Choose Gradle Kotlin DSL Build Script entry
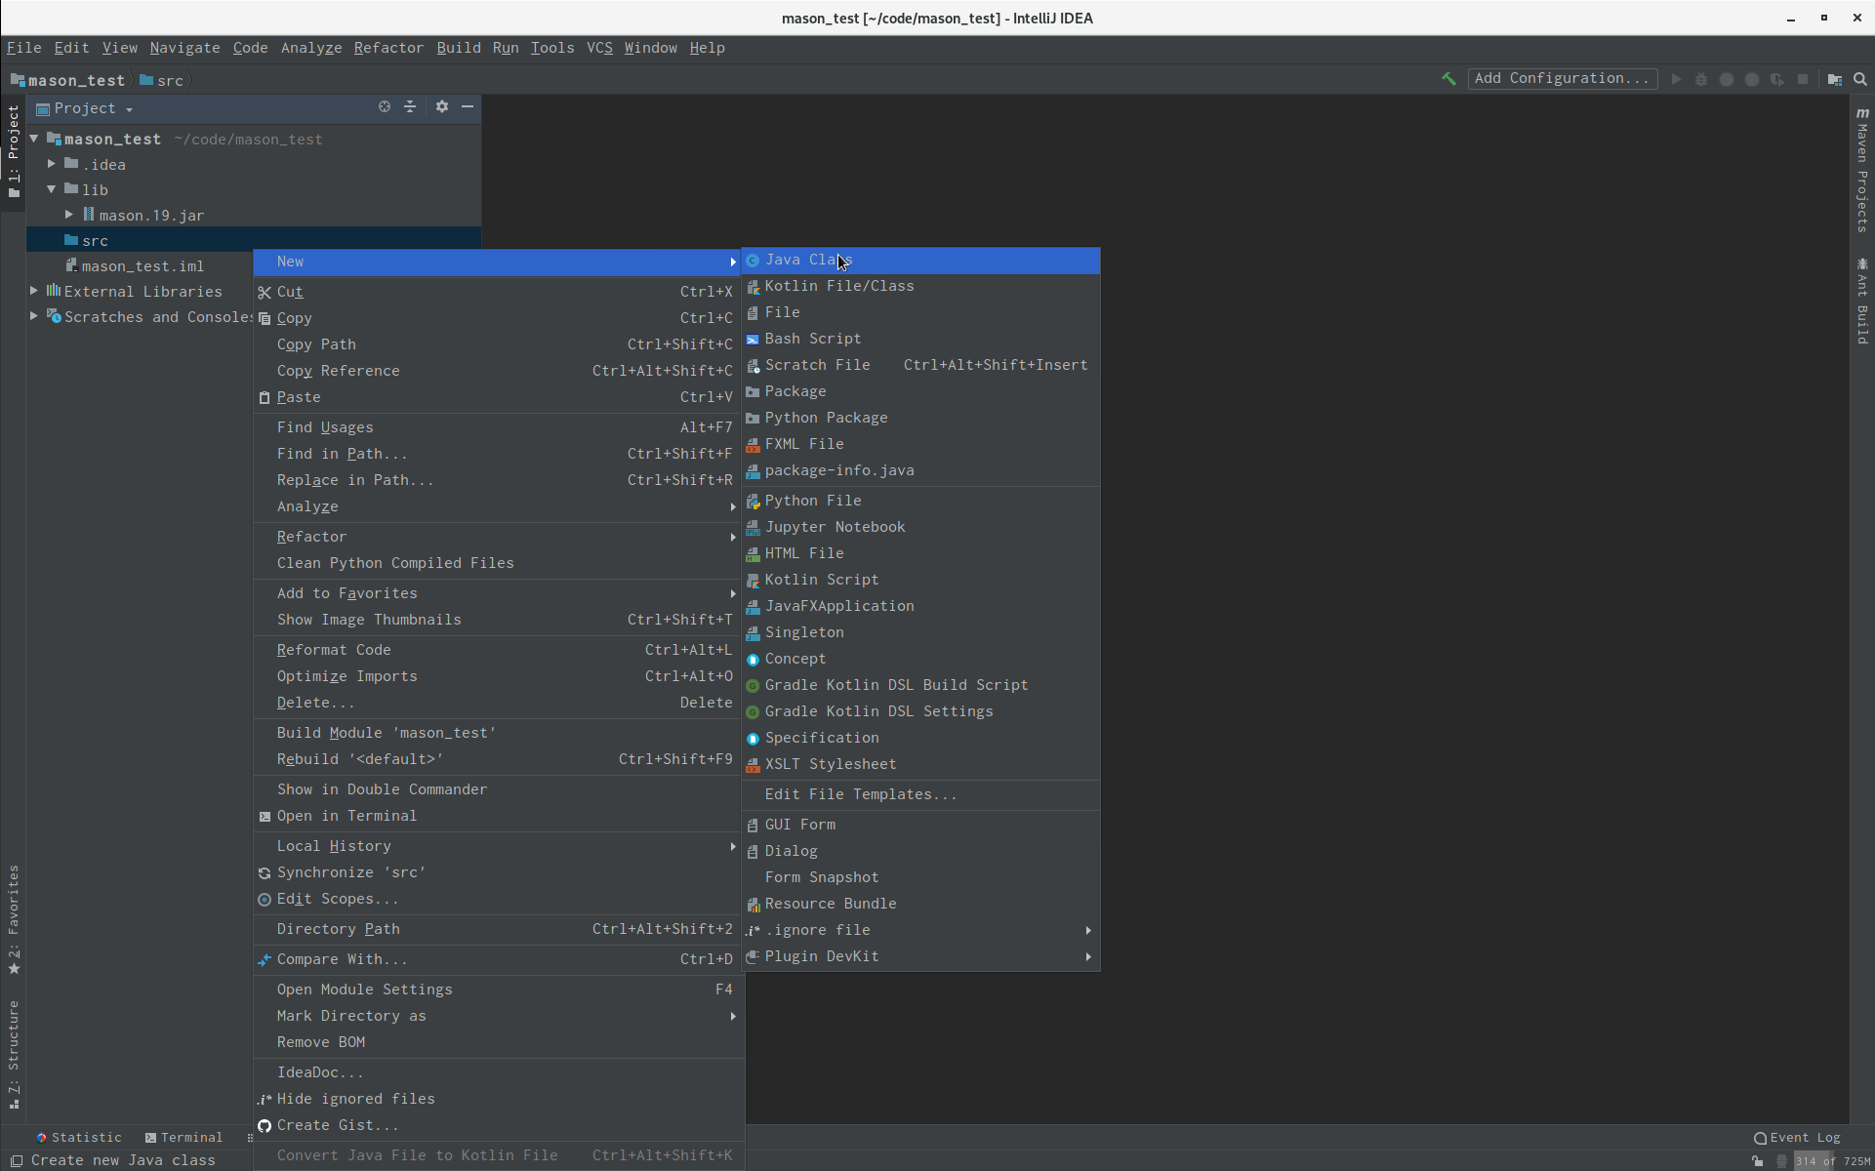This screenshot has width=1875, height=1171. (x=920, y=685)
